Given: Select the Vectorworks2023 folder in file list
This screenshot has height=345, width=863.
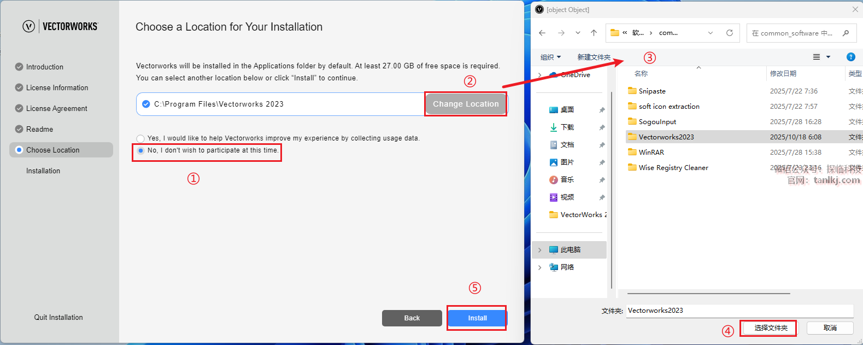Looking at the screenshot, I should click(743, 137).
